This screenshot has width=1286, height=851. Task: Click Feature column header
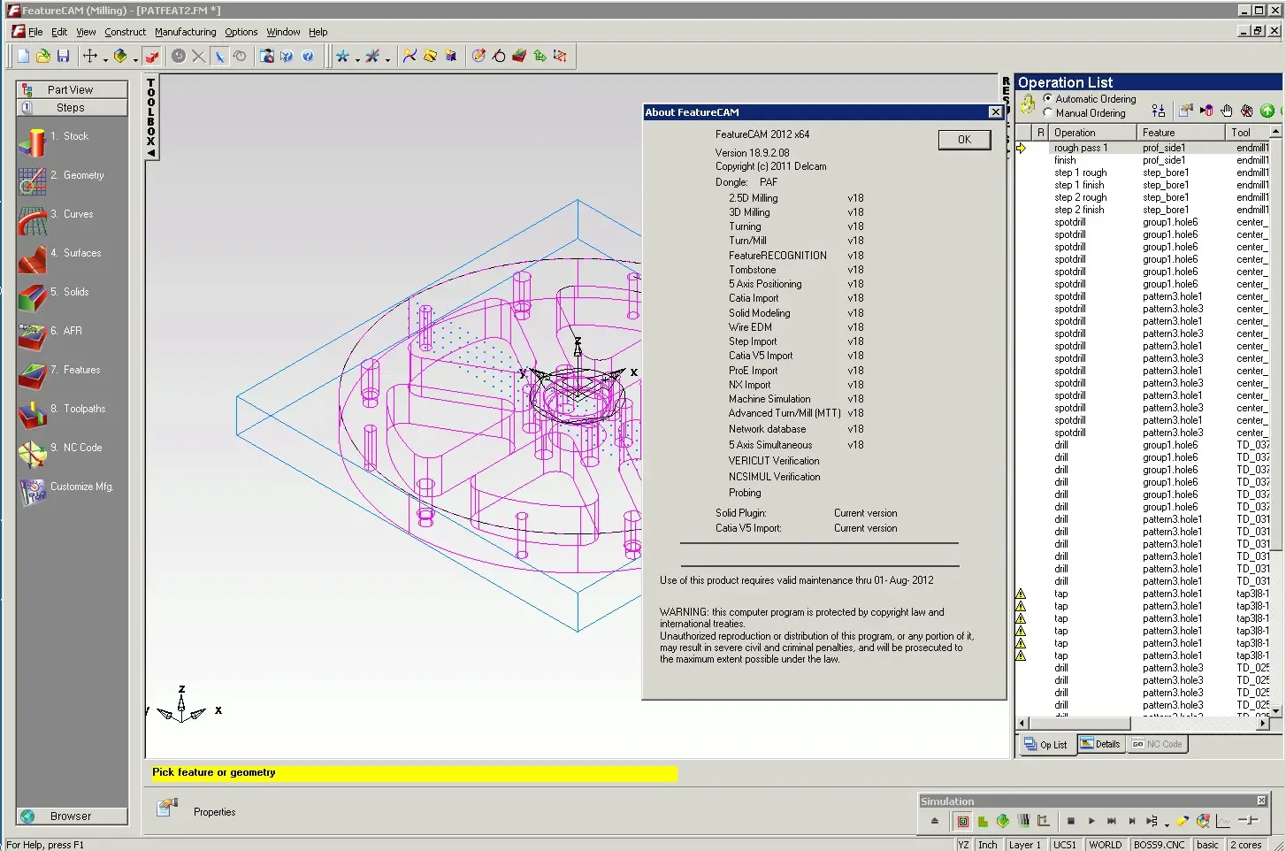pos(1181,132)
